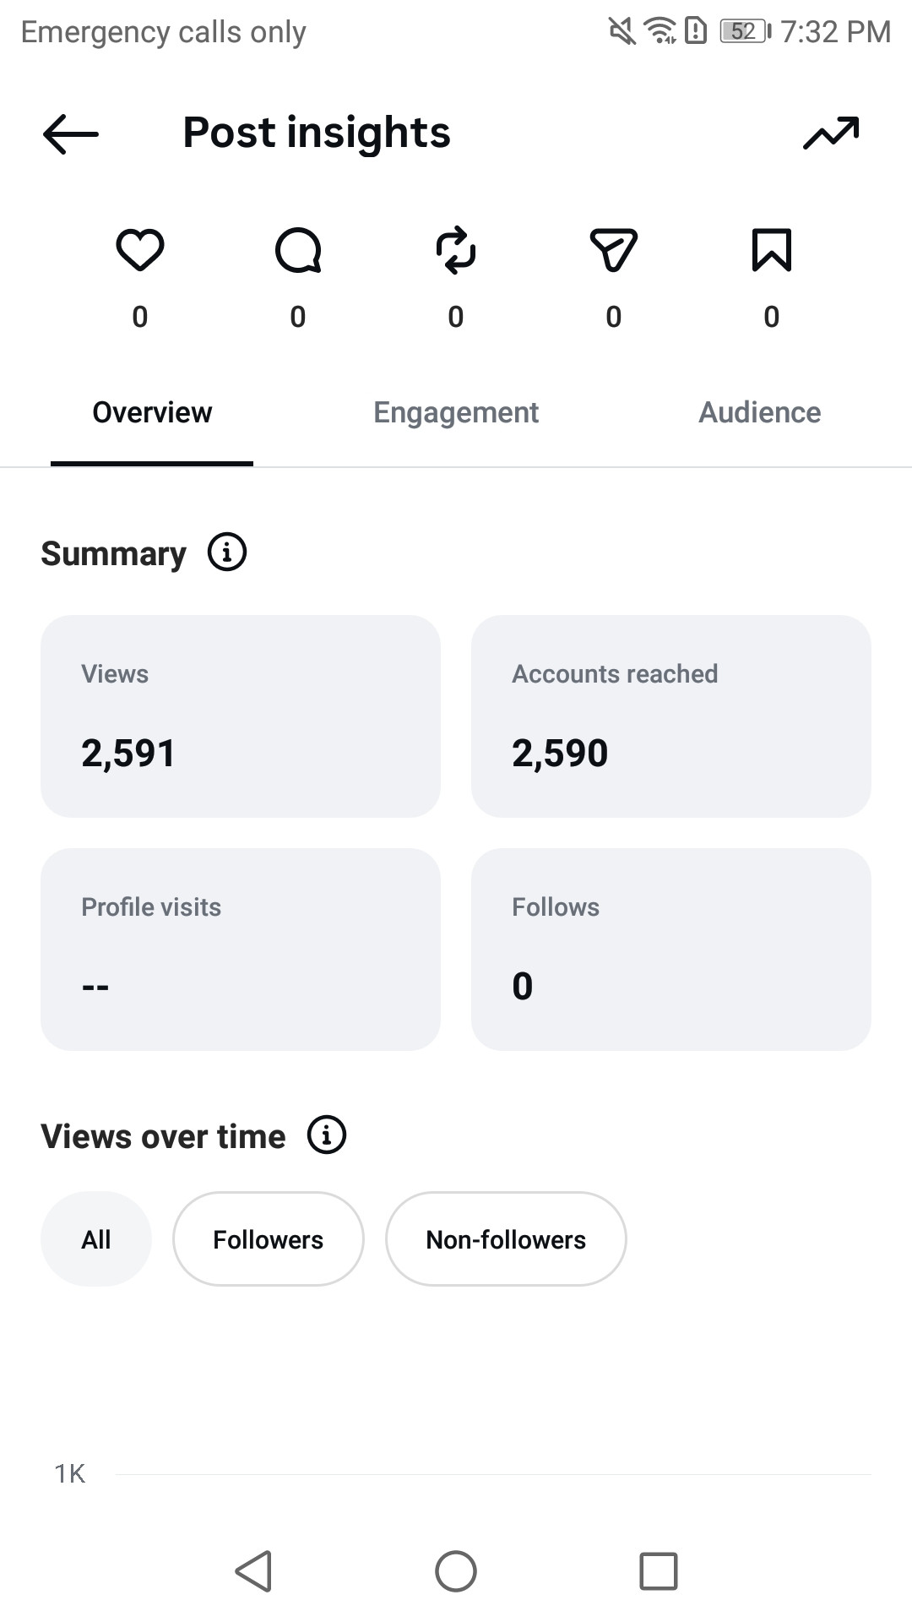The width and height of the screenshot is (912, 1622).
Task: Open the Profile visits card
Action: click(241, 950)
